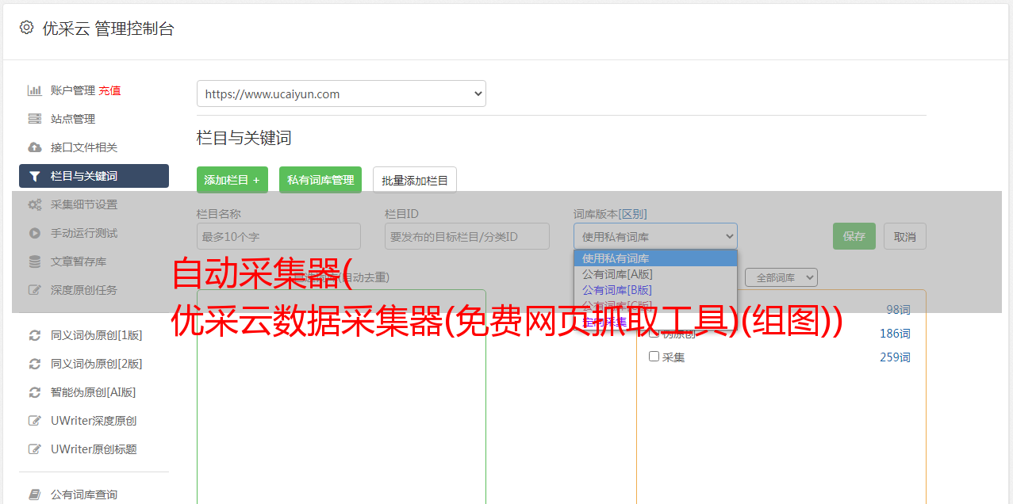Click the 批量添加栏目 button
Image resolution: width=1013 pixels, height=504 pixels.
(415, 180)
